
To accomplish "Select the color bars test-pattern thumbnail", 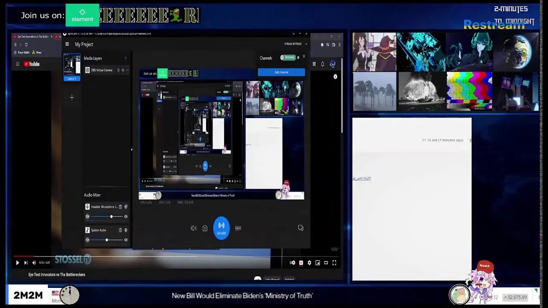I will [x=469, y=91].
